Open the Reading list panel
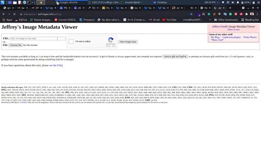261x146 pixels. tap(250, 20)
